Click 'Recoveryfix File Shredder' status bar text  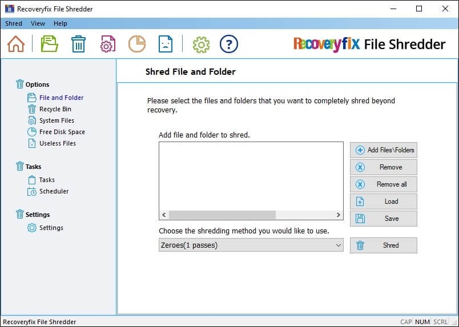click(39, 322)
